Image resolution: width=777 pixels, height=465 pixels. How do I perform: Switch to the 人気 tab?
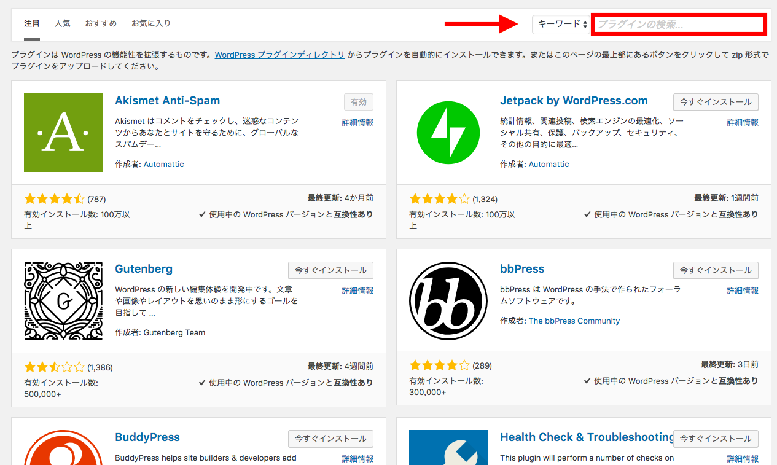pos(63,24)
